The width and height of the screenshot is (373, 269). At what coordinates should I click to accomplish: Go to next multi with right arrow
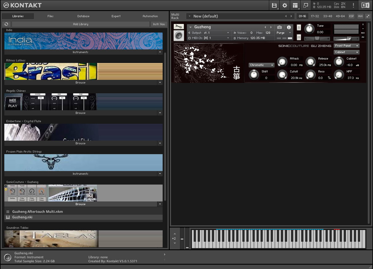291,16
